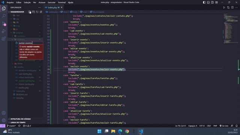Close the index.php editor tab
Viewport: 240px width, 135px height.
61,7
